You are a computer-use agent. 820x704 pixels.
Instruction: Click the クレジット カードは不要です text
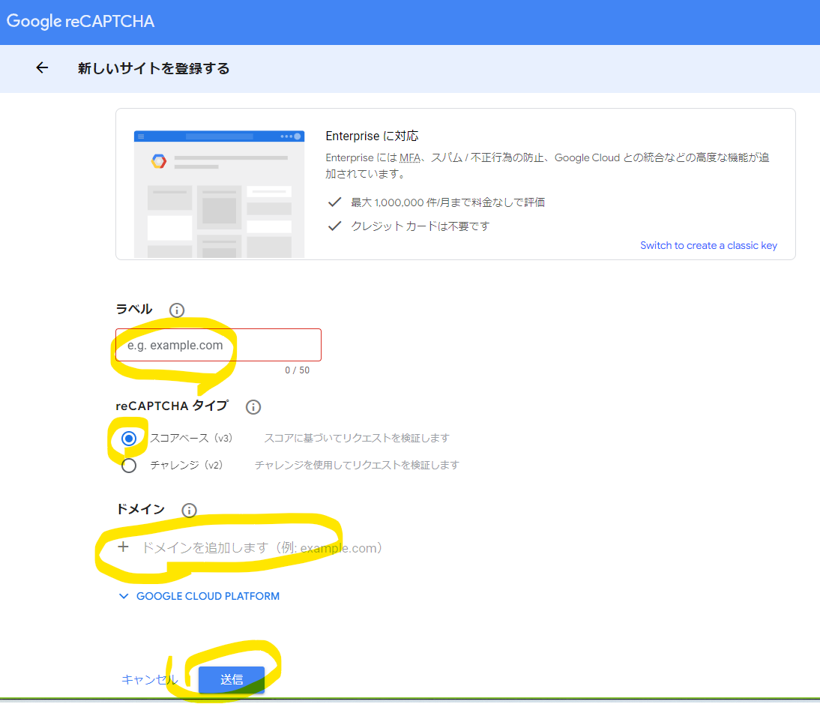(420, 226)
